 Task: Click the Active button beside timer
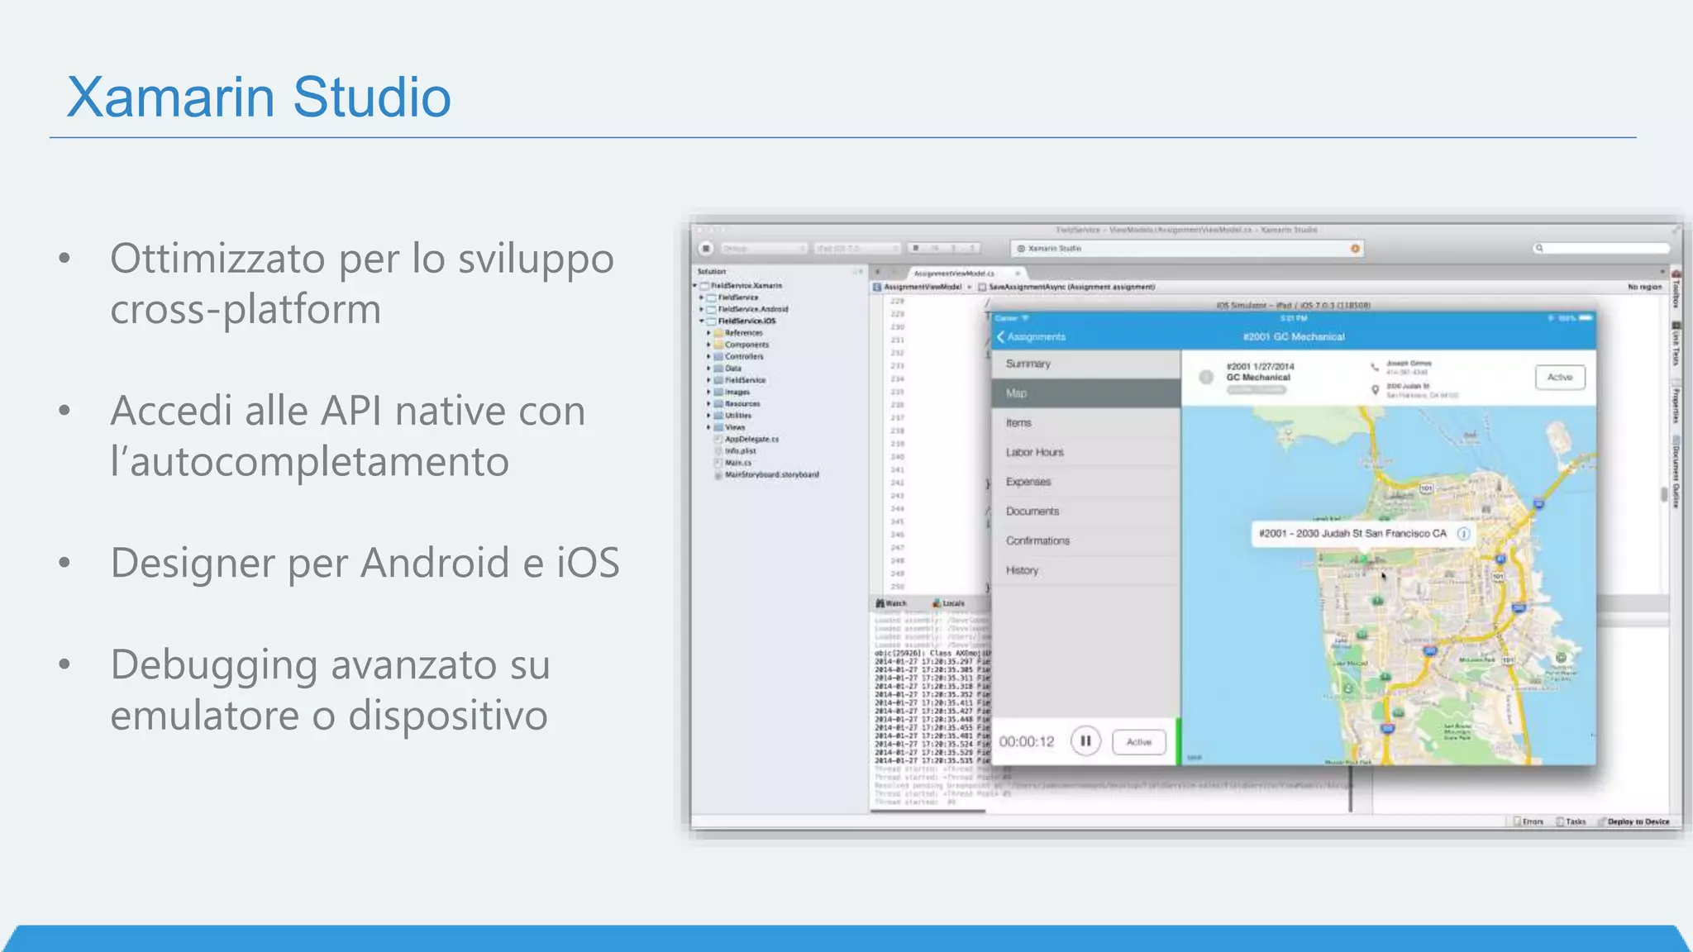click(1138, 742)
